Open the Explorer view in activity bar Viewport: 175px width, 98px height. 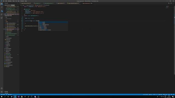pyautogui.click(x=2, y=4)
